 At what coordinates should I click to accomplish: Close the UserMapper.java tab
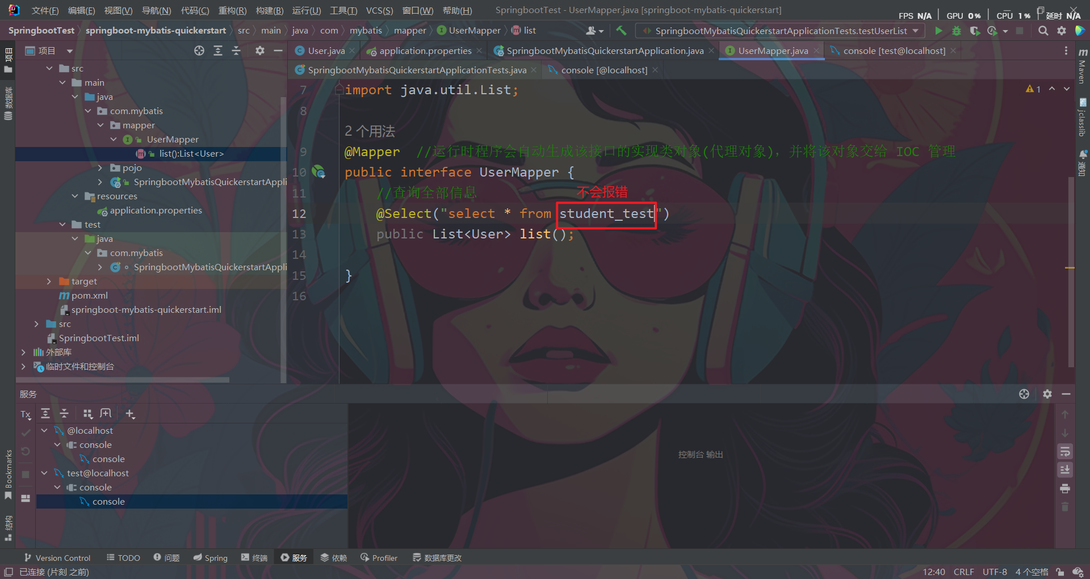(x=816, y=51)
